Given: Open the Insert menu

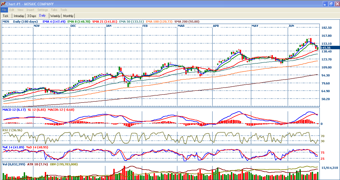Looking at the screenshot, I should click(x=30, y=10).
